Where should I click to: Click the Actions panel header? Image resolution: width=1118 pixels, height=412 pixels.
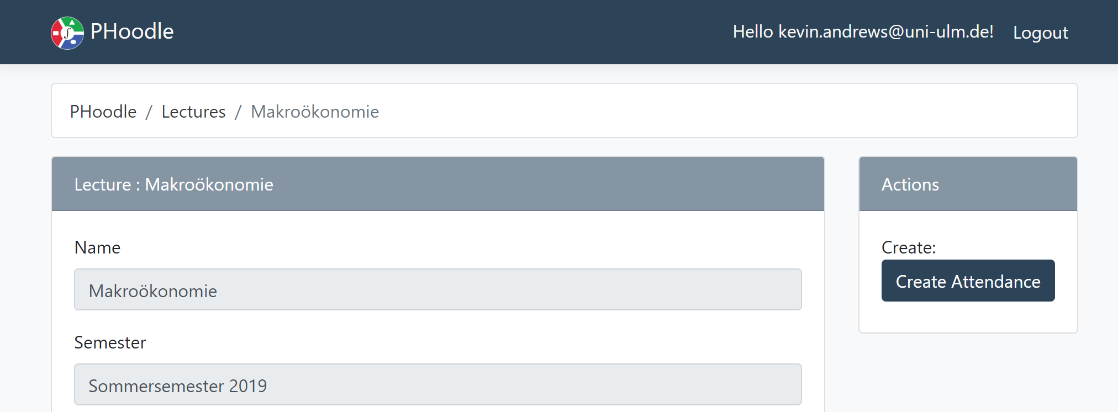coord(968,184)
